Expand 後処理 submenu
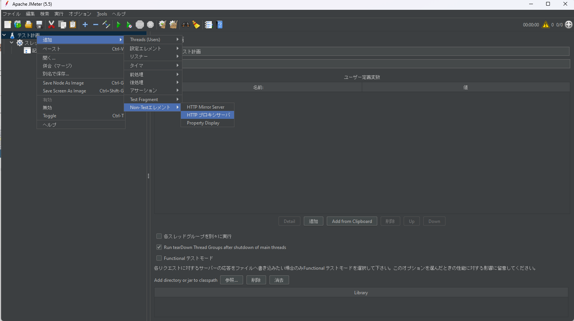This screenshot has width=574, height=321. pyautogui.click(x=153, y=82)
